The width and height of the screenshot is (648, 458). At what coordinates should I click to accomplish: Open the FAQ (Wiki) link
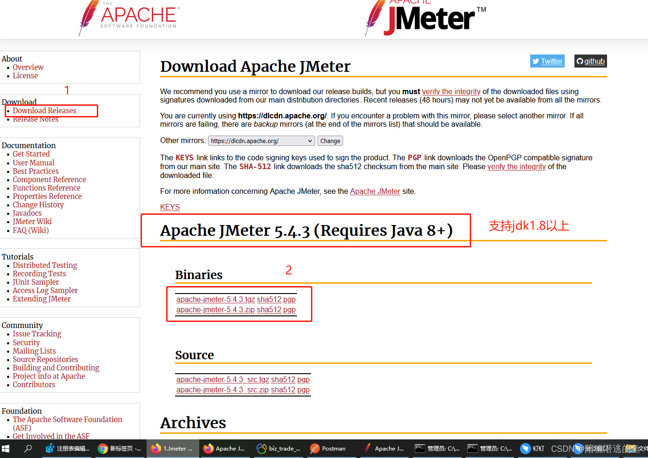pos(31,230)
